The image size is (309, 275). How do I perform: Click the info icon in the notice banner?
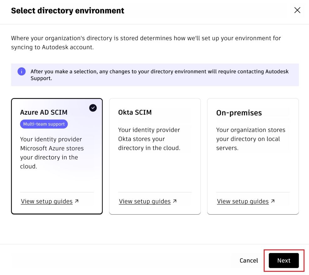[22, 71]
